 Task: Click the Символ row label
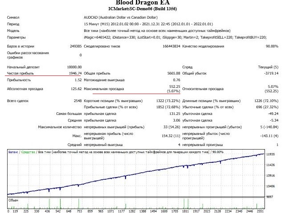[x=13, y=18]
